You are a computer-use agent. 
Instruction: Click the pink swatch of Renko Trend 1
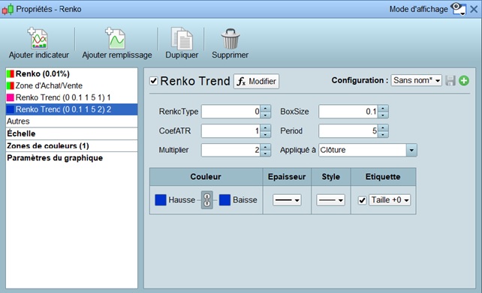(11, 97)
